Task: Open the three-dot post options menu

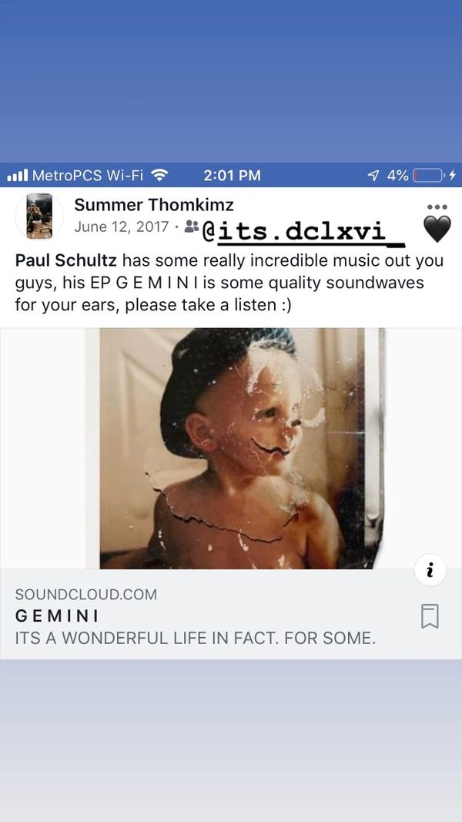Action: coord(437,207)
